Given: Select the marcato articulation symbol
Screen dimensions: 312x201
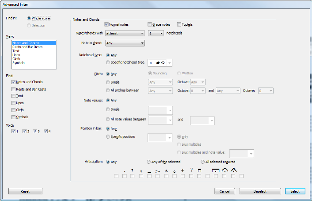Looking at the screenshot, I should (166, 171).
